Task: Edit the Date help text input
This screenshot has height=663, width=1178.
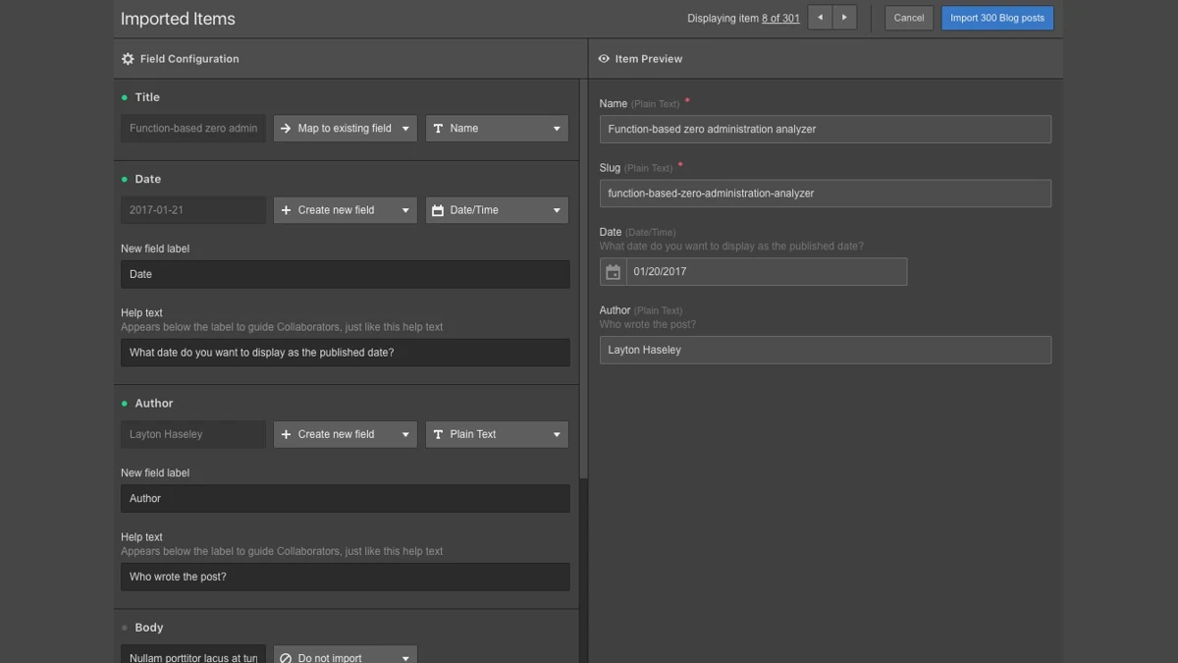Action: click(346, 353)
